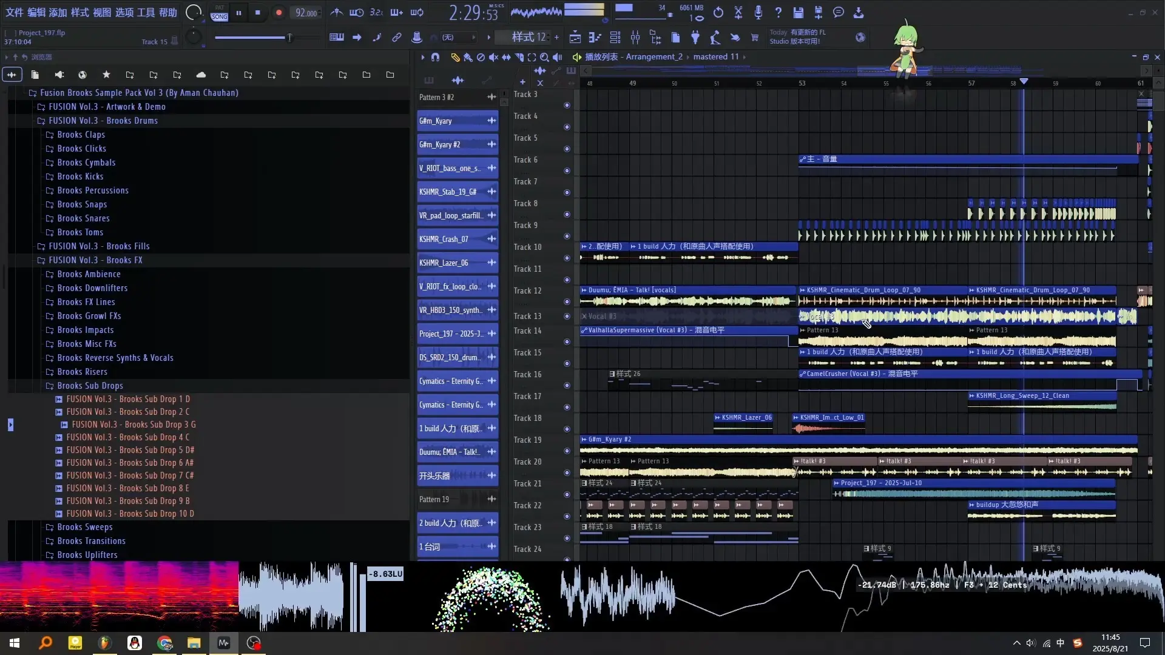The width and height of the screenshot is (1165, 655).
Task: Open the mastered 11 breadcrumb dropdown arrow
Action: (745, 57)
